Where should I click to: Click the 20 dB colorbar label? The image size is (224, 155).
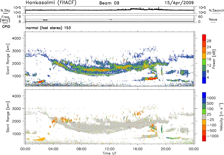click(209, 53)
